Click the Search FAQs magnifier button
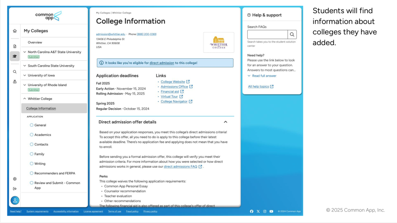The width and height of the screenshot is (397, 223). (292, 34)
